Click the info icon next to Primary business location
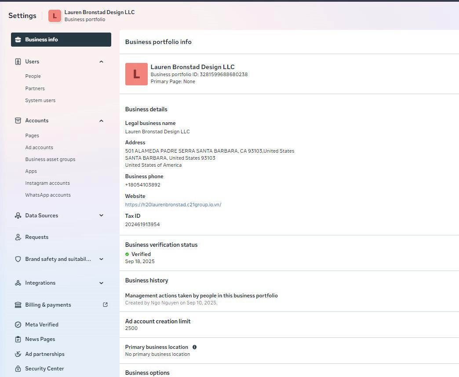The height and width of the screenshot is (377, 459). [194, 347]
